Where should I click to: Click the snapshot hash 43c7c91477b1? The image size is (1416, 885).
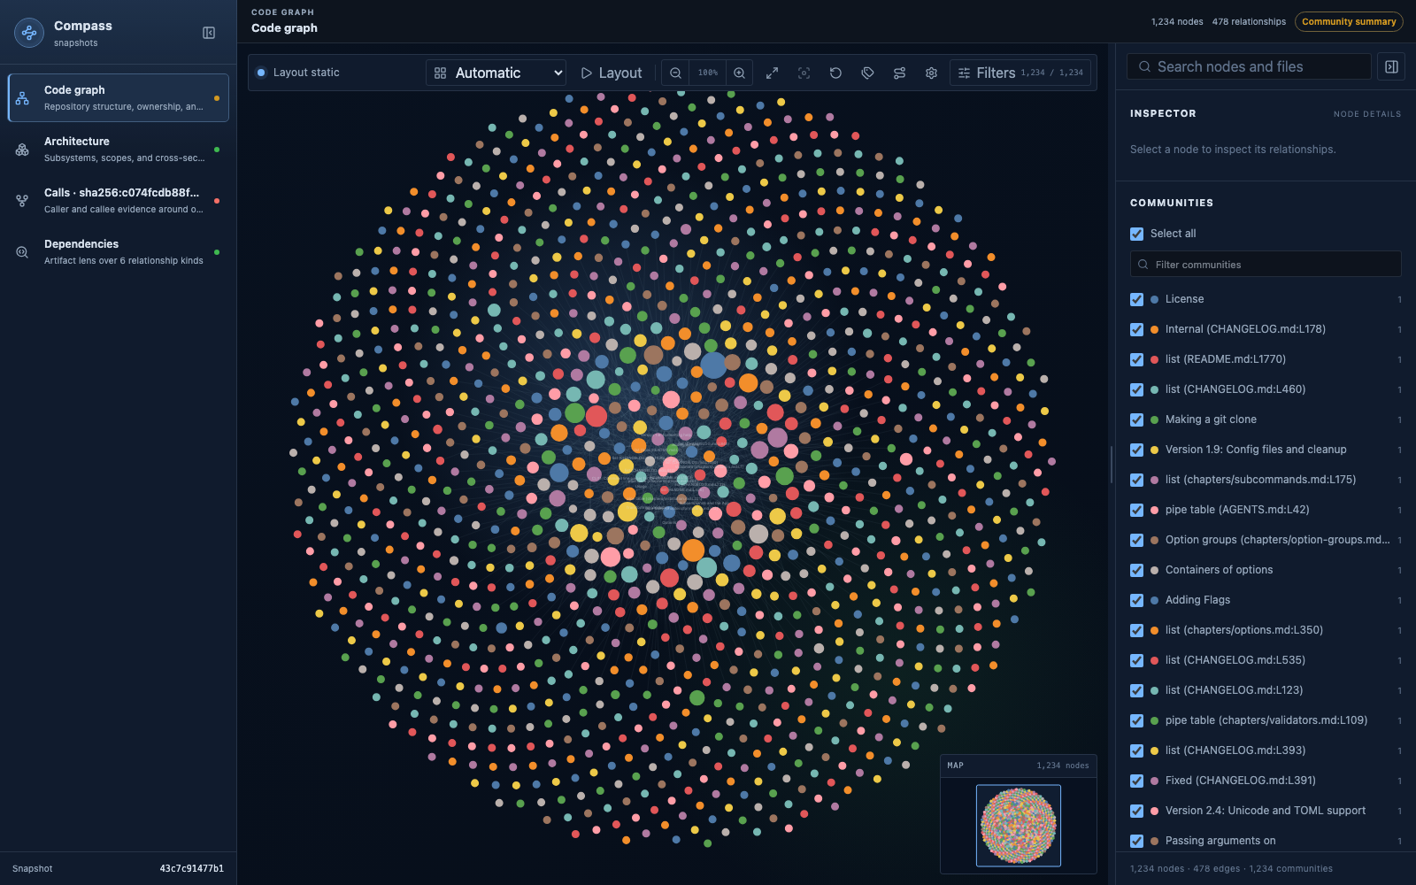(x=191, y=868)
